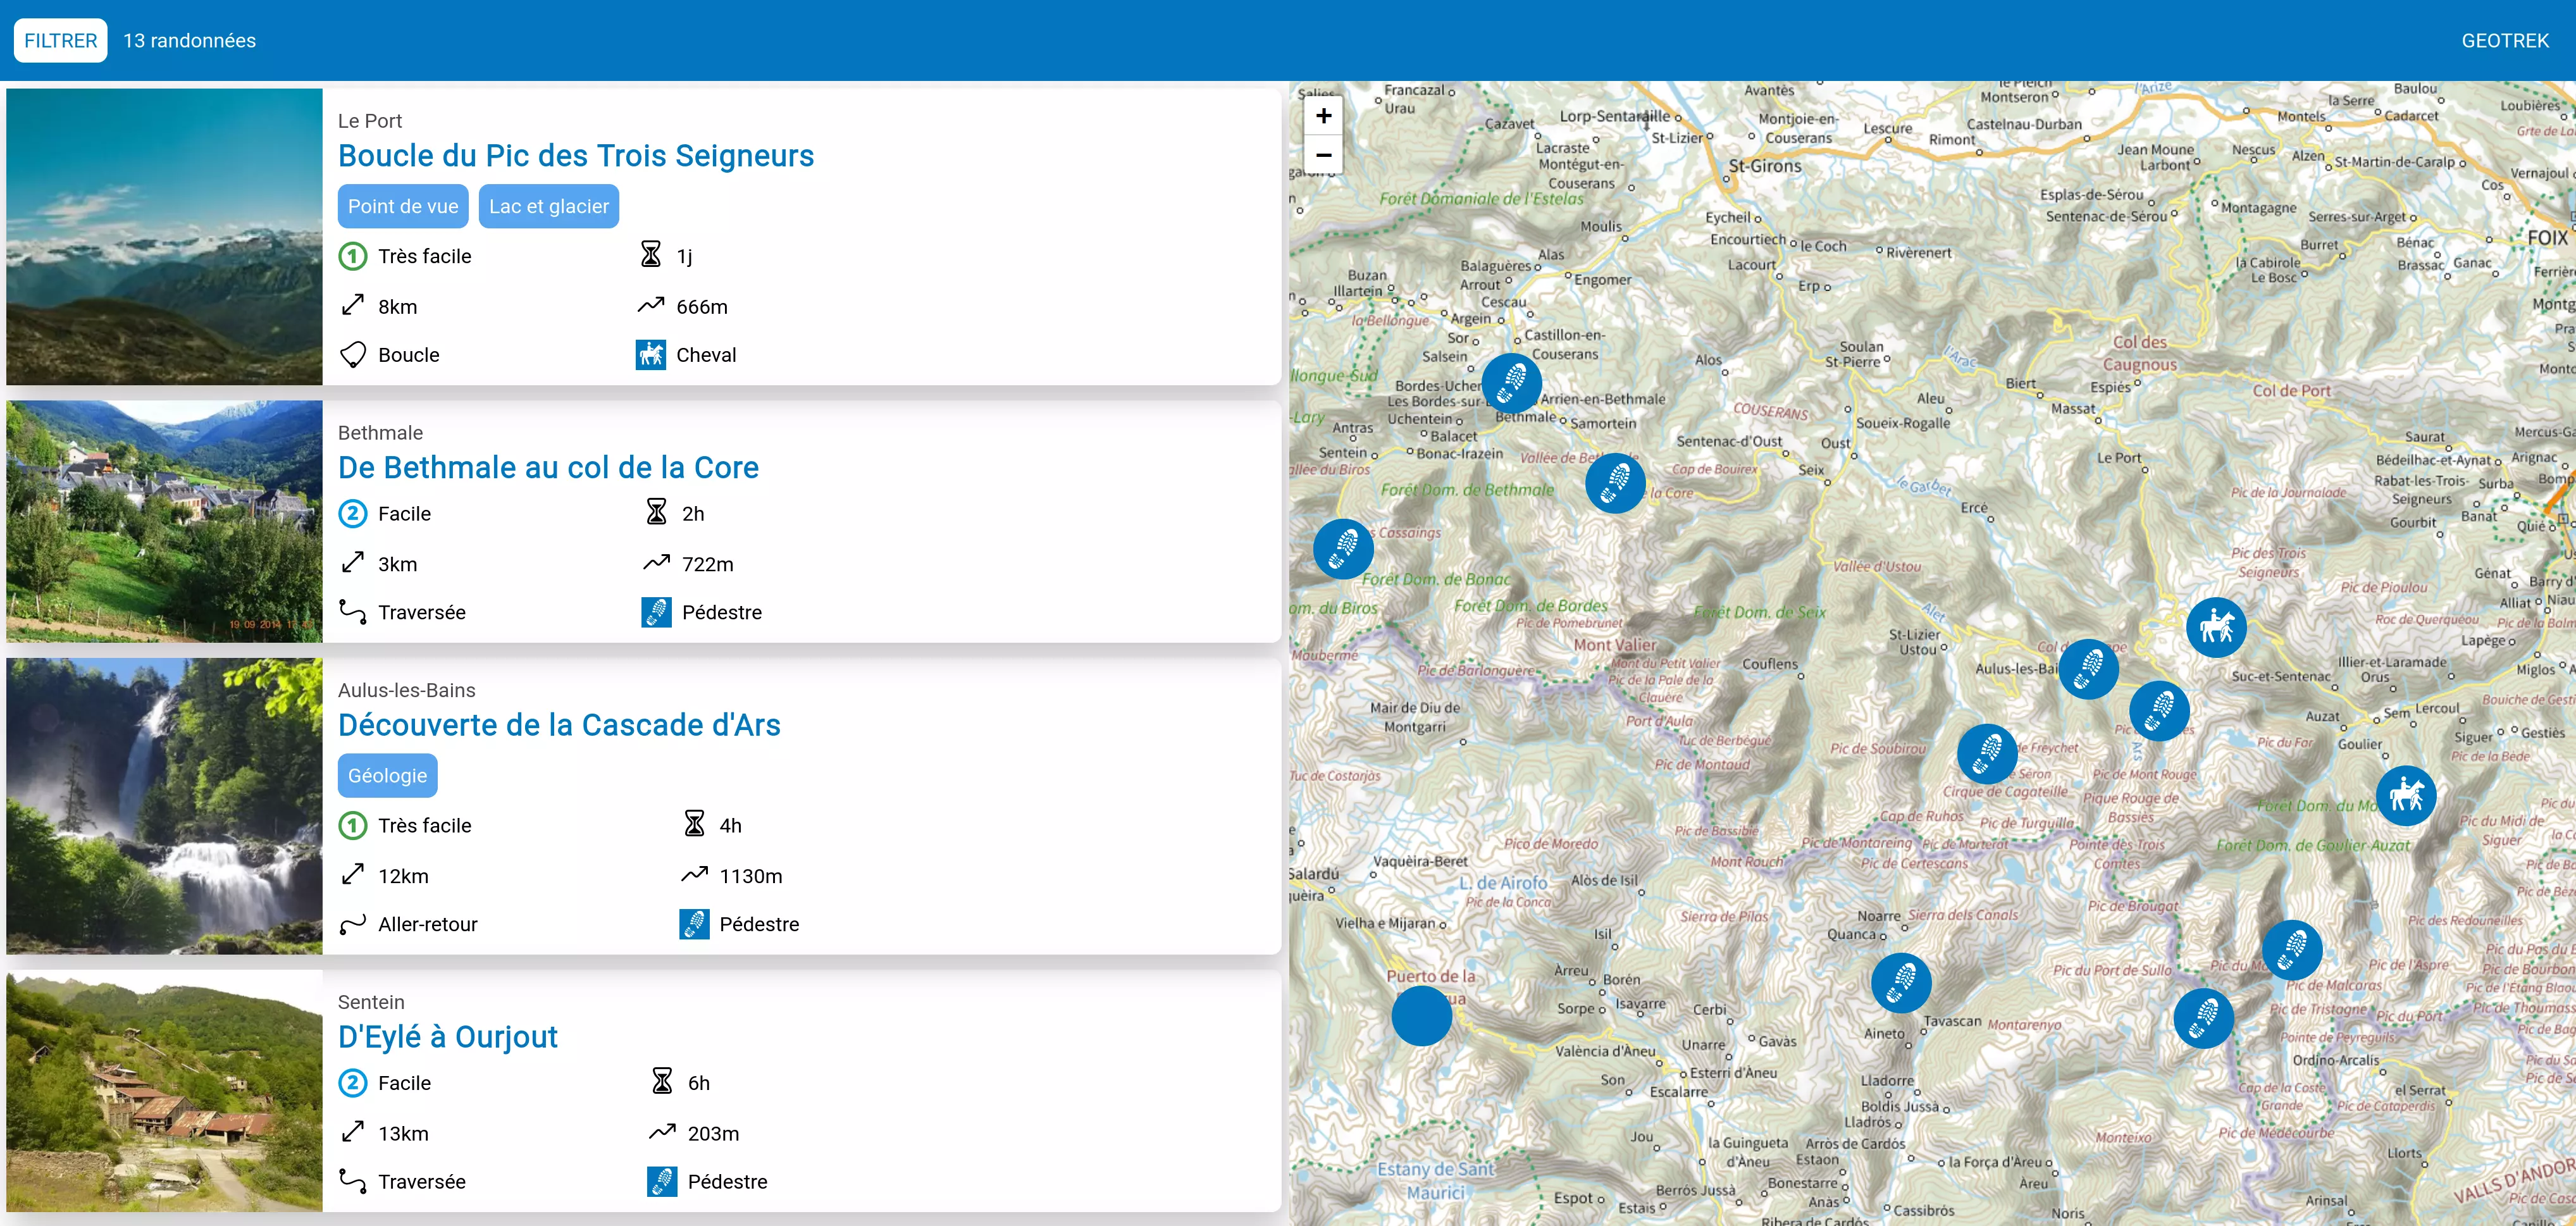Open D'Eylé à Ourjout trek

447,1037
